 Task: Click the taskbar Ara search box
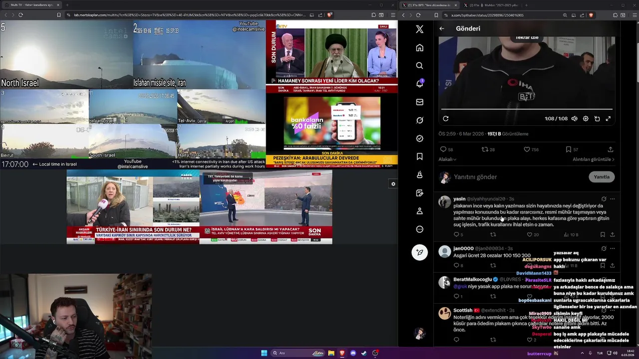pos(298,353)
